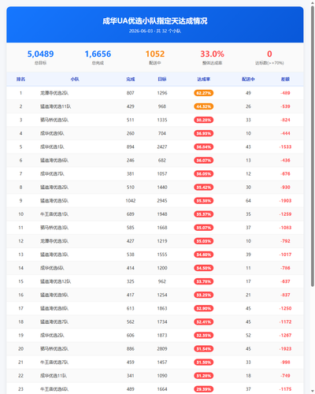
Task: Select team 成华优选9队
Action: tap(52, 133)
